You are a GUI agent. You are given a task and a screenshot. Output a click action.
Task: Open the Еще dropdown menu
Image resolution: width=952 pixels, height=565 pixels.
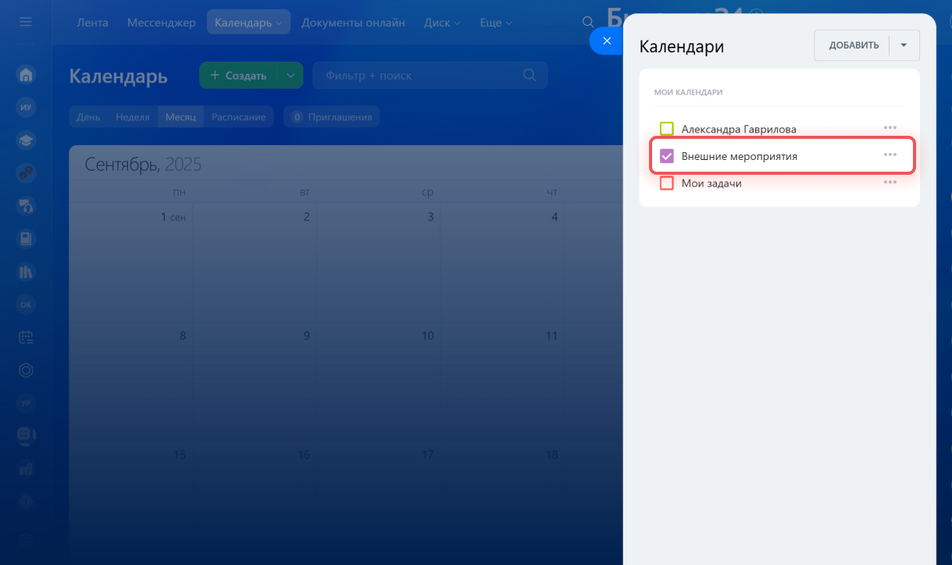point(495,23)
